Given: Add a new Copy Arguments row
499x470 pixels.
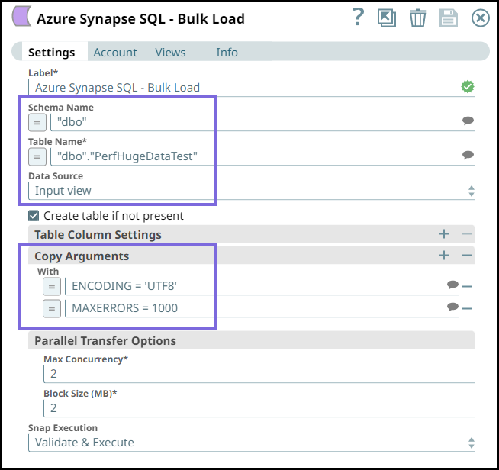Looking at the screenshot, I should click(x=444, y=255).
